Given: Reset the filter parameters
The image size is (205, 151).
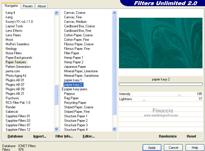Looking at the screenshot, I should point(191,136).
